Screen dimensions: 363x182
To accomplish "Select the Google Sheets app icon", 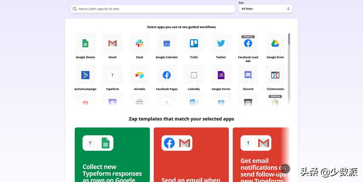I will (x=85, y=43).
